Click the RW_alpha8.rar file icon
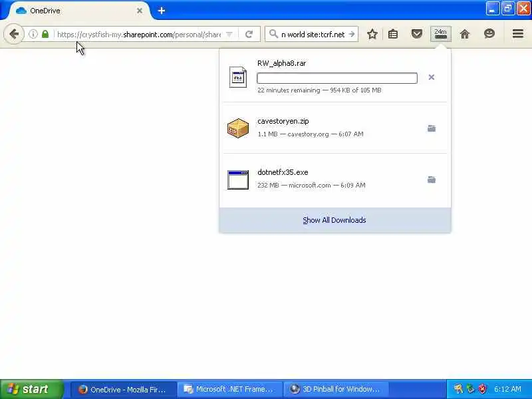 coord(238,77)
